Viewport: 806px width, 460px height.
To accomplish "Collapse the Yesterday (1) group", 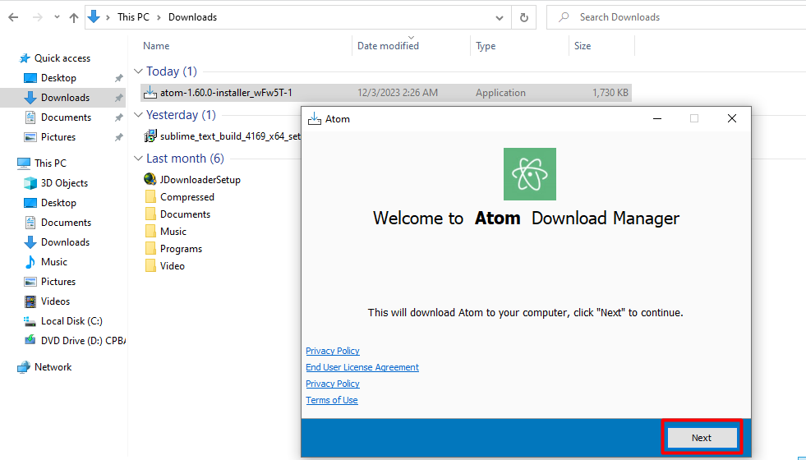I will pyautogui.click(x=138, y=115).
